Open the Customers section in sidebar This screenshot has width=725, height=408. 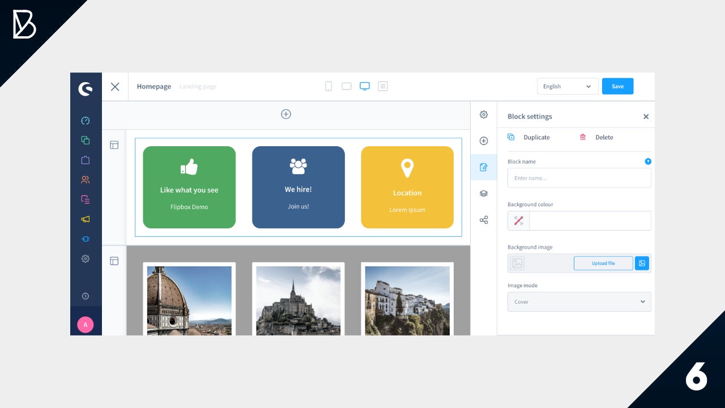click(86, 180)
